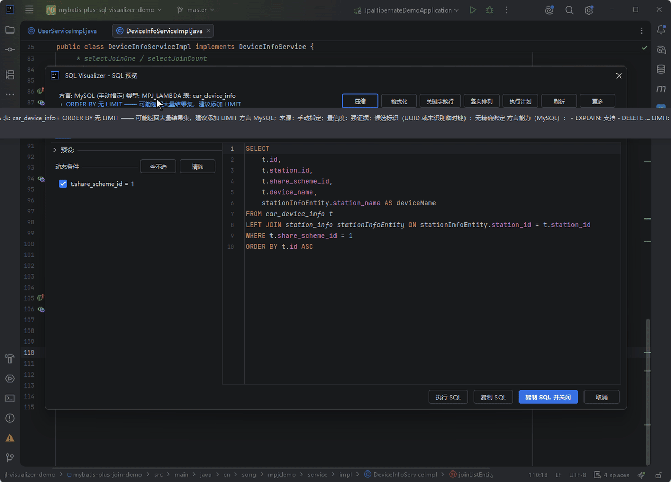
Task: Open IDE settings gear icon
Action: pyautogui.click(x=589, y=10)
